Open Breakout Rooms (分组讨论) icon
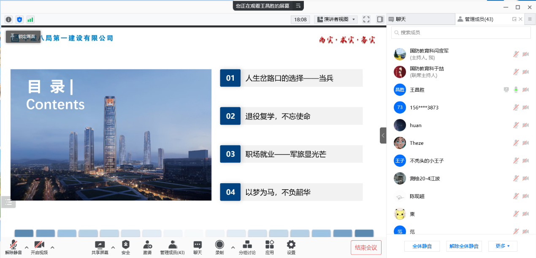The image size is (536, 258). (247, 245)
